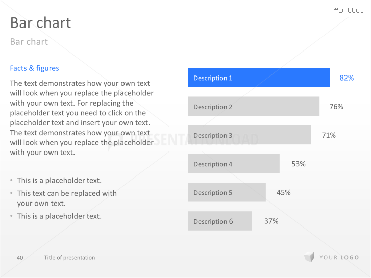371x278 pixels.
Task: Click 'Title of presentation' footer text
Action: pos(69,258)
